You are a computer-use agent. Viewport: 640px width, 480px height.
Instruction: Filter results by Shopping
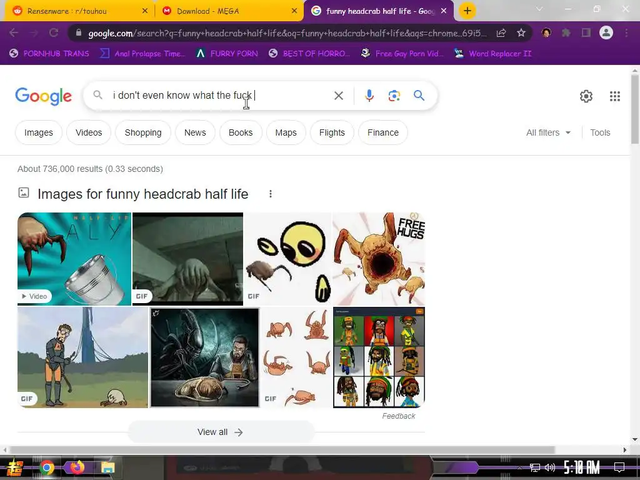click(x=143, y=132)
